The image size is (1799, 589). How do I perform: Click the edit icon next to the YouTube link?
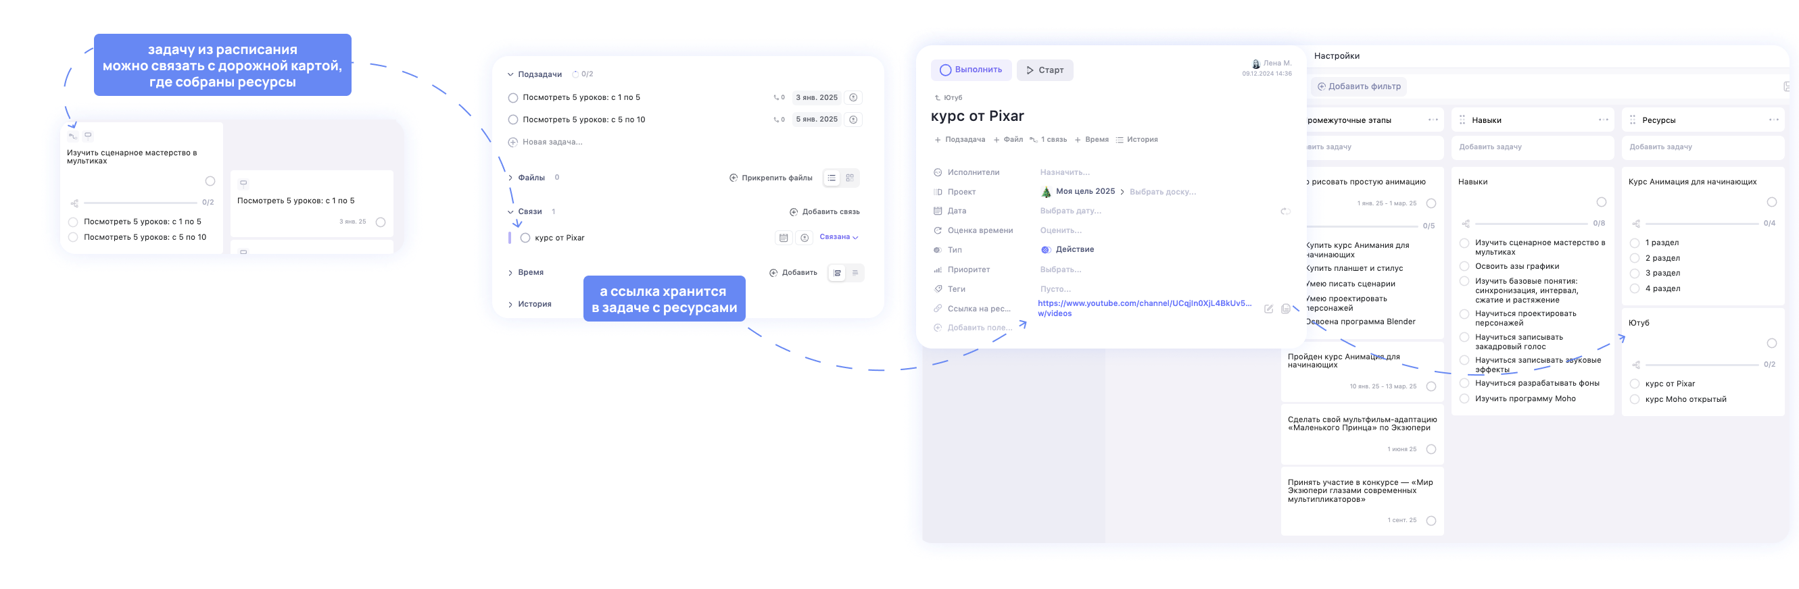[x=1268, y=309]
